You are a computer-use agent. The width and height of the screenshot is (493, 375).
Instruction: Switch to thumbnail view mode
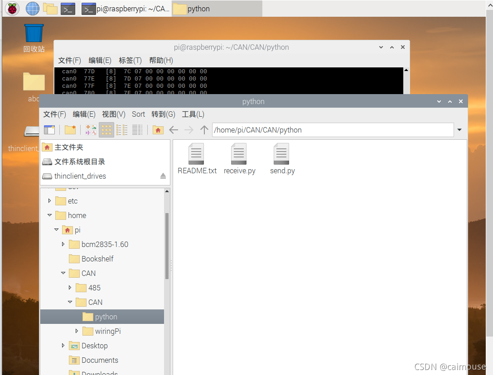[91, 130]
